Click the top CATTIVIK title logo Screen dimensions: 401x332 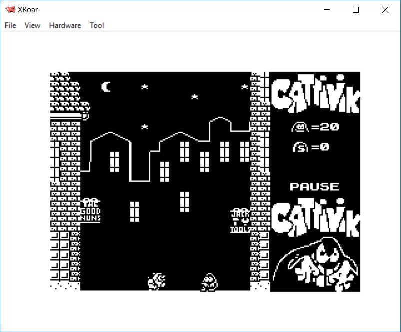pos(315,94)
